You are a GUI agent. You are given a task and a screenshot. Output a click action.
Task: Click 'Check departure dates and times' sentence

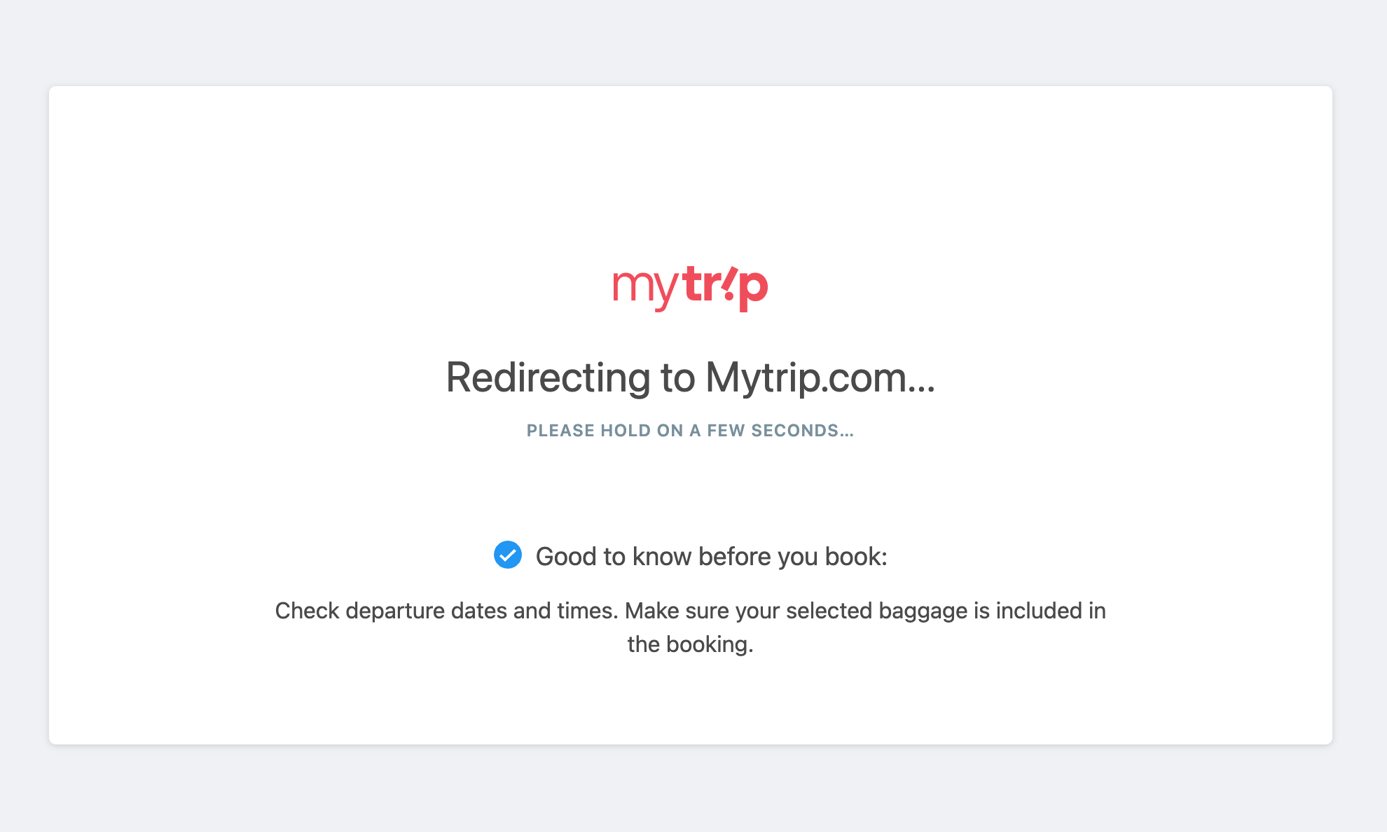pos(446,611)
